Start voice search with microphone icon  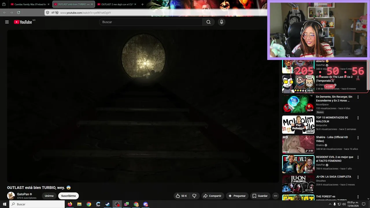pos(221,22)
